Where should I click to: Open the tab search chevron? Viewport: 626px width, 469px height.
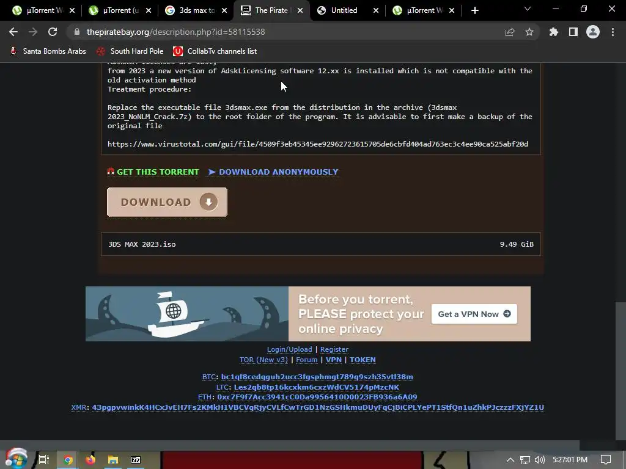[528, 9]
